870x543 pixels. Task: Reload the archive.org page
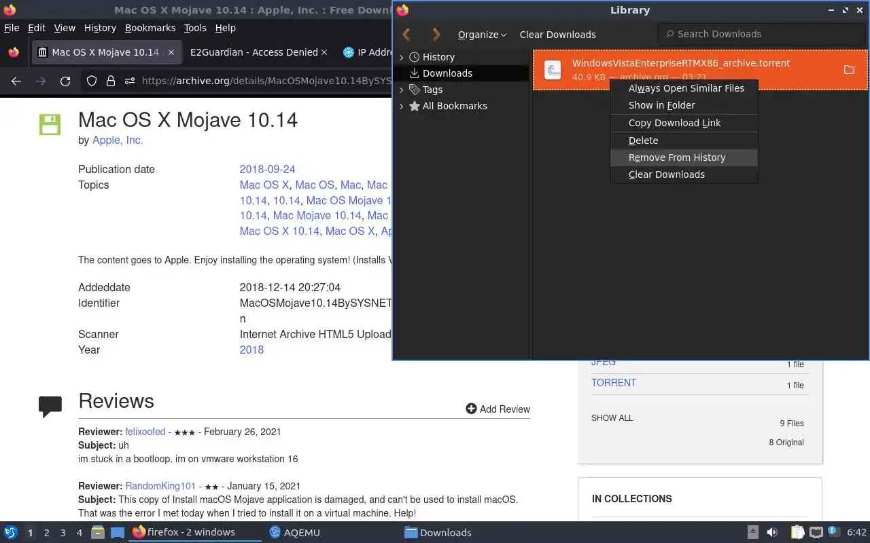(65, 81)
